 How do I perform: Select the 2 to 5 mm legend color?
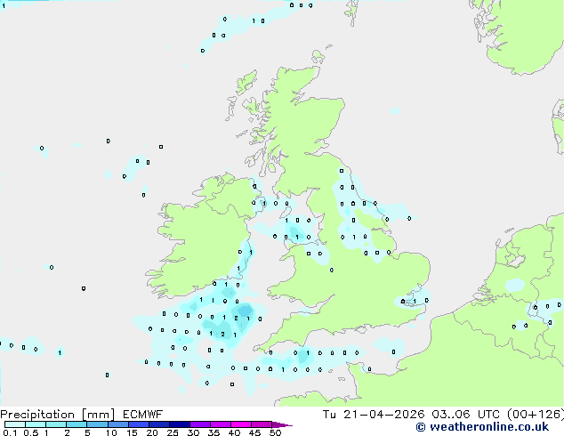pos(77,424)
